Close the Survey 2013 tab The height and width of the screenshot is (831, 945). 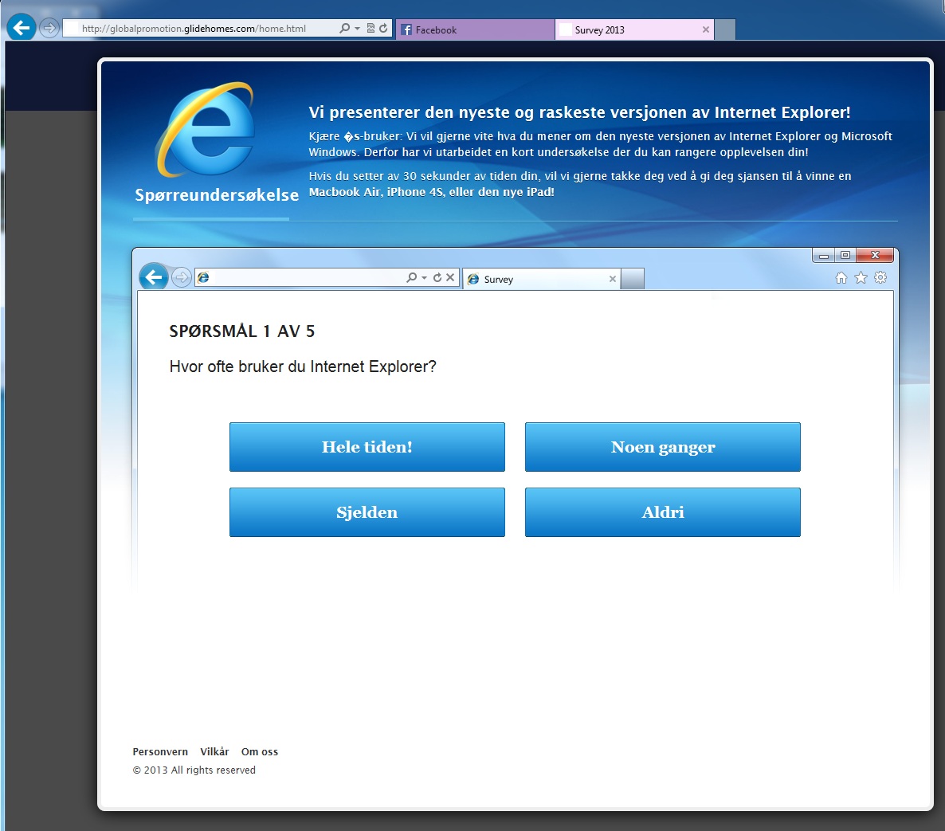tap(706, 29)
